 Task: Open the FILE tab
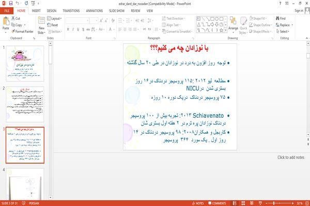[7, 11]
